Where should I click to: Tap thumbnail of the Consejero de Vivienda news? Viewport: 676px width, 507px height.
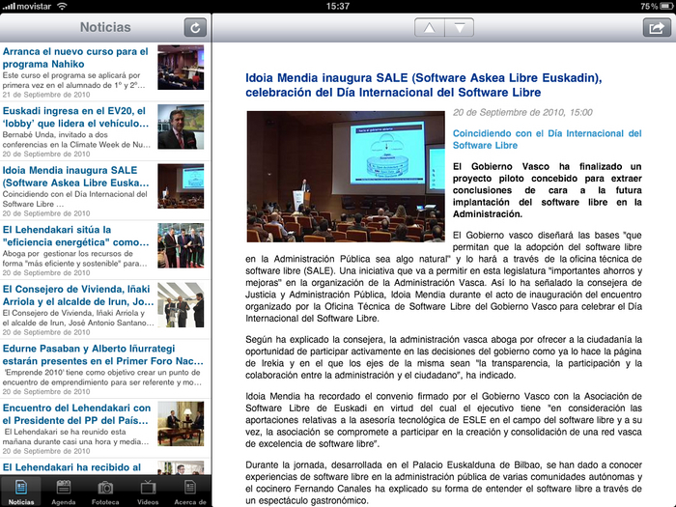[x=181, y=305]
